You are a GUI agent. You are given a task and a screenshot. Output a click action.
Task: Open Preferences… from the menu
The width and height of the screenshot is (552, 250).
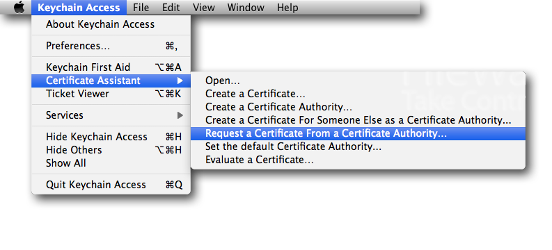click(111, 46)
